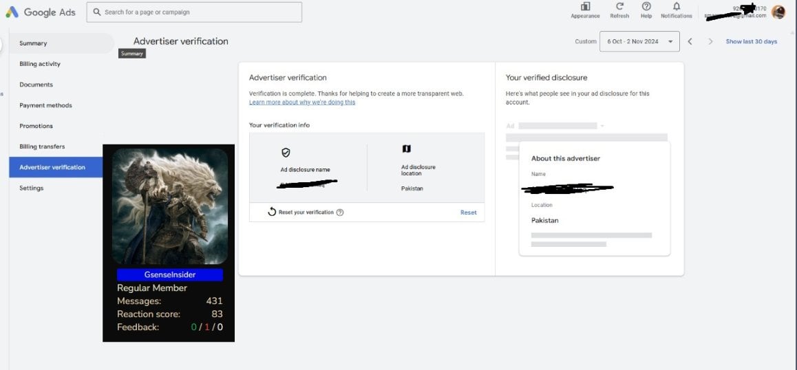This screenshot has width=797, height=370.
Task: Click the shield checkmark disclosure name icon
Action: (x=286, y=153)
